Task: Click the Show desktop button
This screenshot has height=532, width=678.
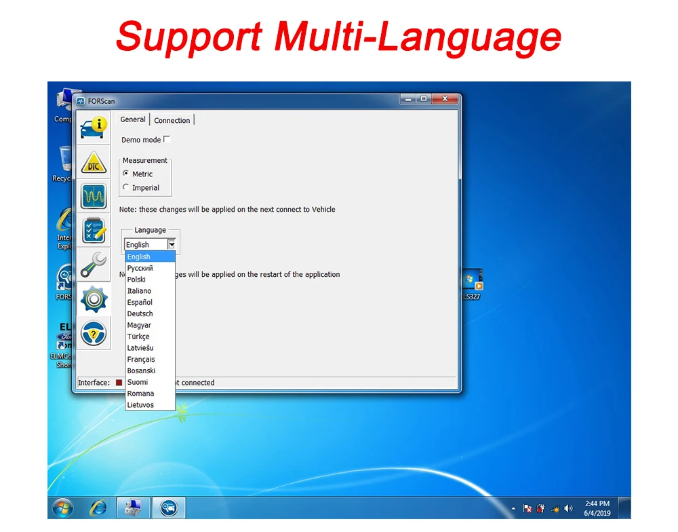Action: (624, 508)
